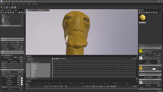Open the Tone Mapping dropdown

click(x=12, y=76)
